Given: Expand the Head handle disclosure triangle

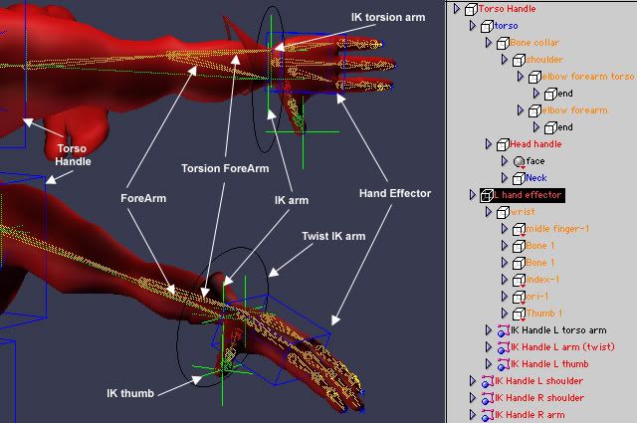Looking at the screenshot, I should [488, 144].
